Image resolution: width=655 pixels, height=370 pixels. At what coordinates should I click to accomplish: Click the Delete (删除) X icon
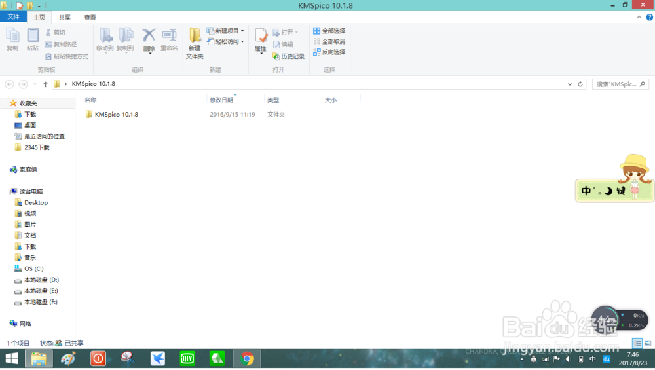click(x=149, y=36)
